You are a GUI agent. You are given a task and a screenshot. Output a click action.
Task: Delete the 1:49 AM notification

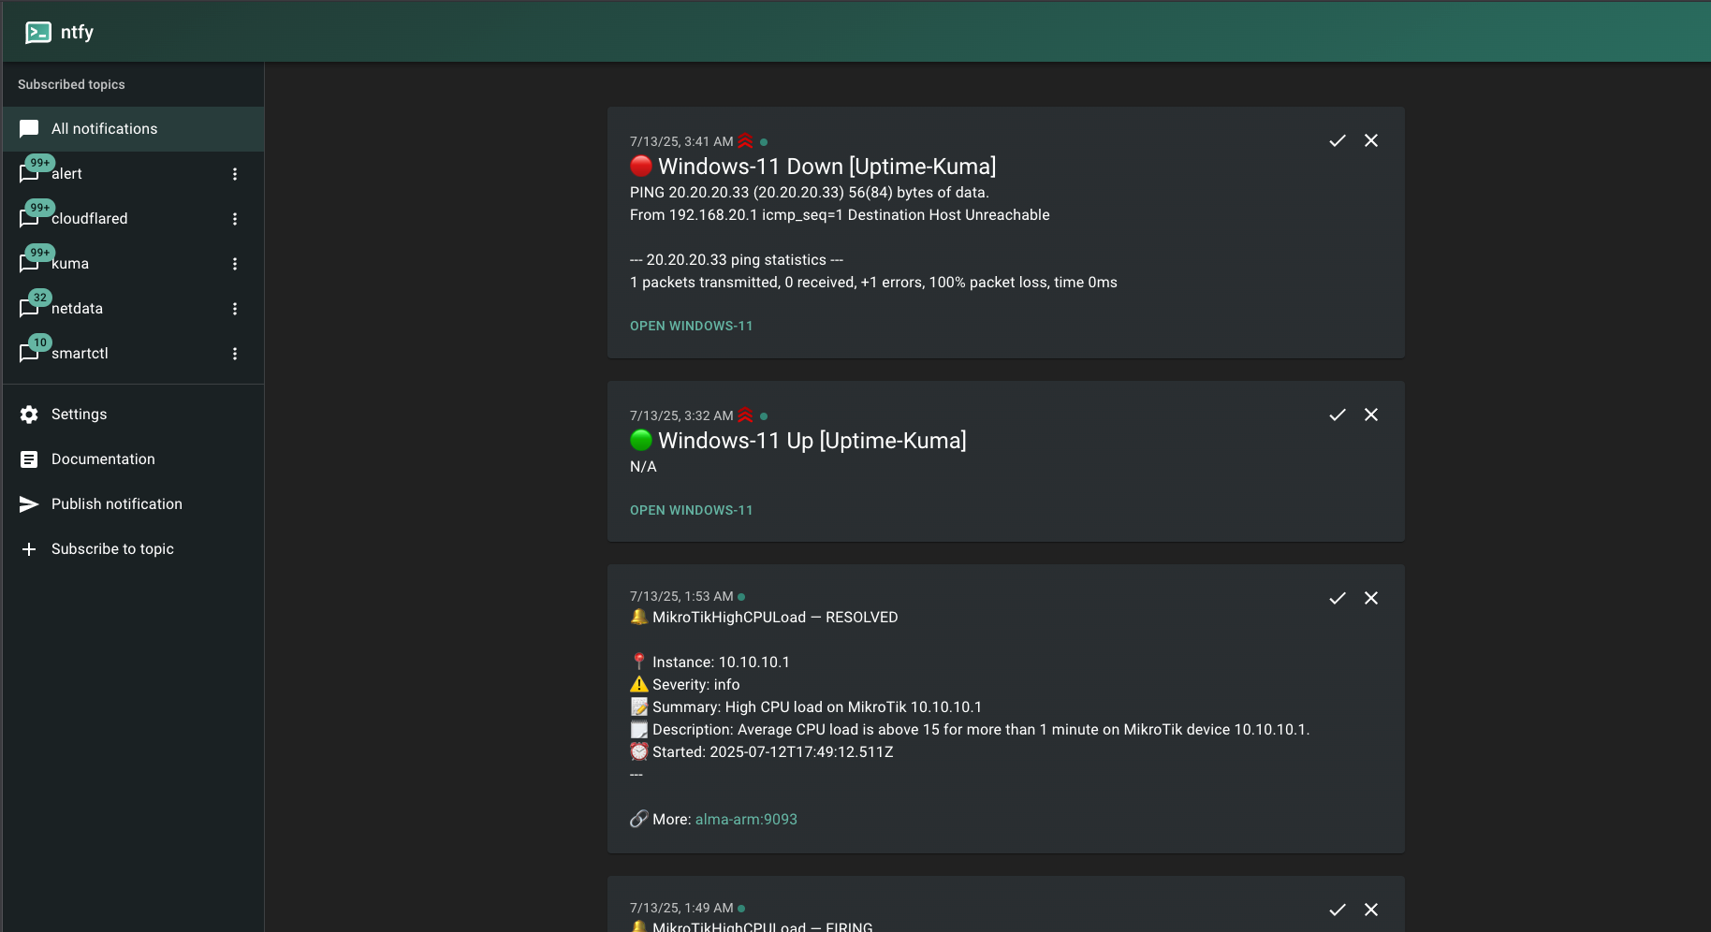(1371, 910)
